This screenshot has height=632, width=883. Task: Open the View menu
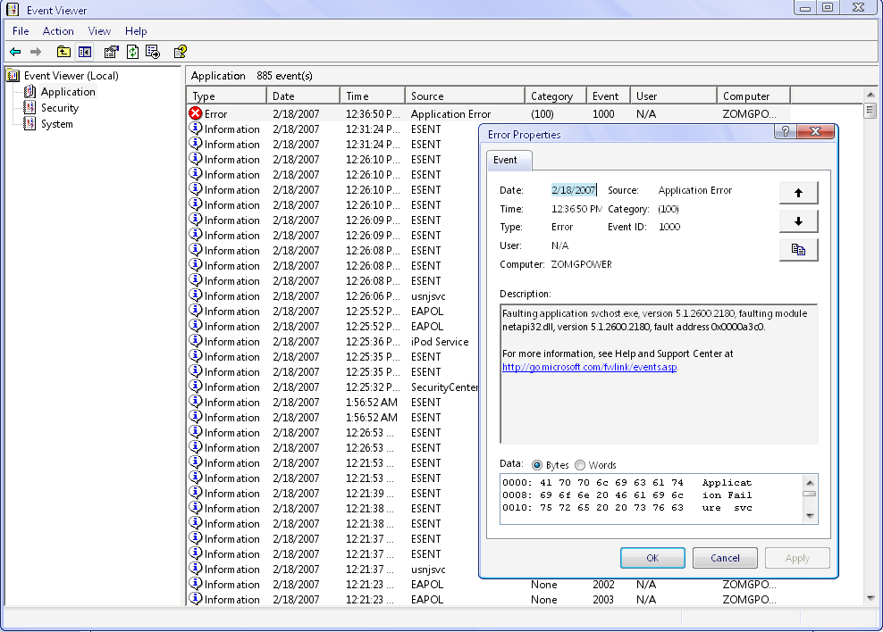(x=99, y=31)
